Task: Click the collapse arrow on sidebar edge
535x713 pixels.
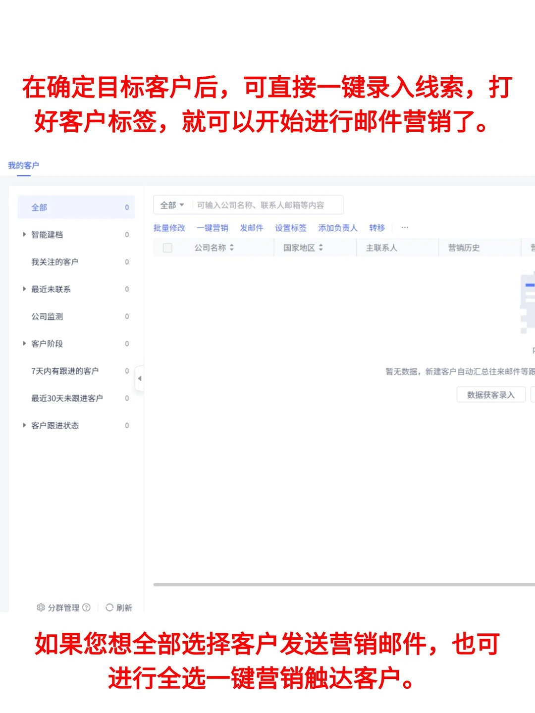Action: tap(140, 378)
